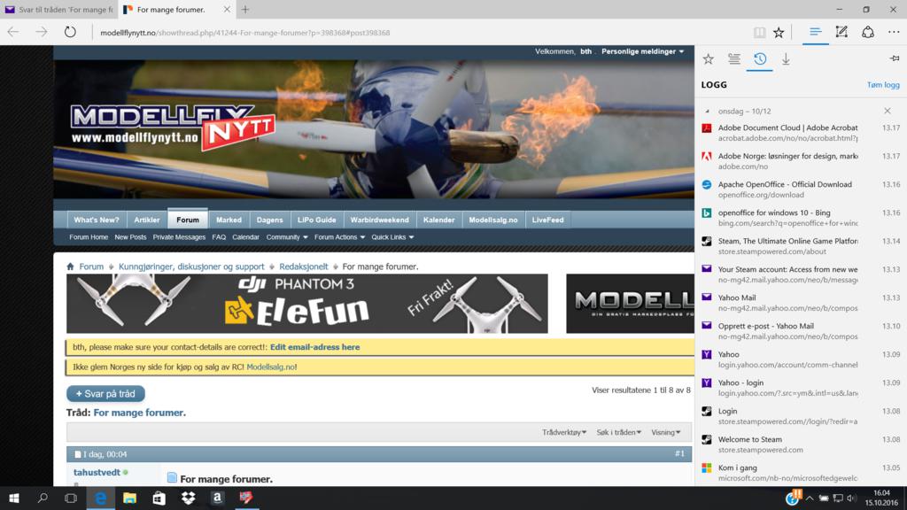Open the Favorites tab in hub panel
The height and width of the screenshot is (510, 907).
[x=708, y=59]
